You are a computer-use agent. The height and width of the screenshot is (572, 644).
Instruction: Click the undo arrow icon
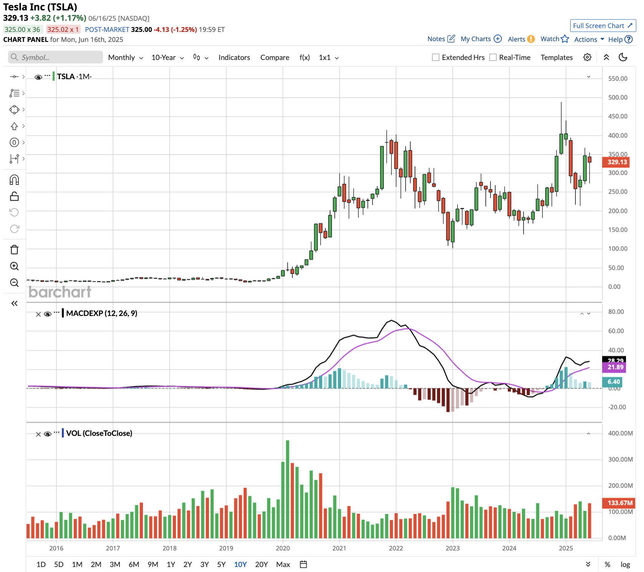(x=14, y=212)
